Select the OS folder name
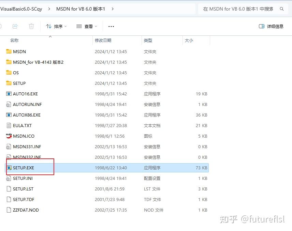The width and height of the screenshot is (292, 231). [16, 73]
